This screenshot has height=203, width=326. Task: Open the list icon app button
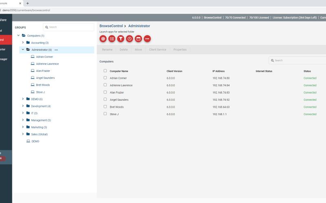[x=112, y=39]
